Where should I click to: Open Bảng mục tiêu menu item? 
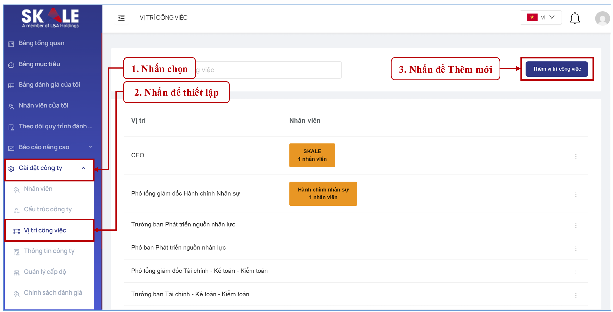click(39, 64)
